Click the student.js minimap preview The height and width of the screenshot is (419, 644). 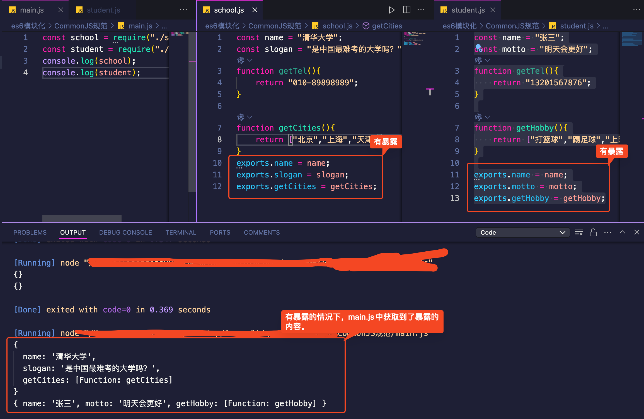point(631,39)
